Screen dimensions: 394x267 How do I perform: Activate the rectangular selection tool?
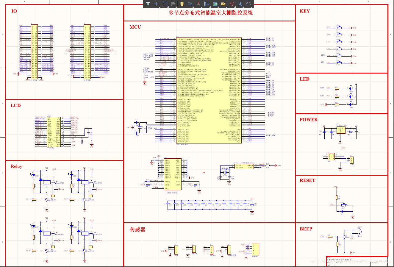pyautogui.click(x=165, y=4)
